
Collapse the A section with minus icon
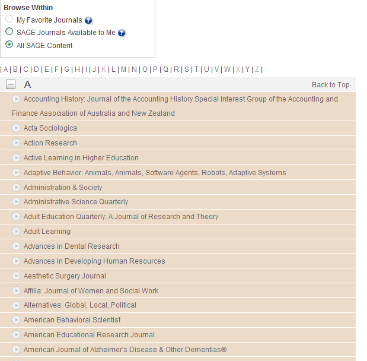tap(11, 84)
